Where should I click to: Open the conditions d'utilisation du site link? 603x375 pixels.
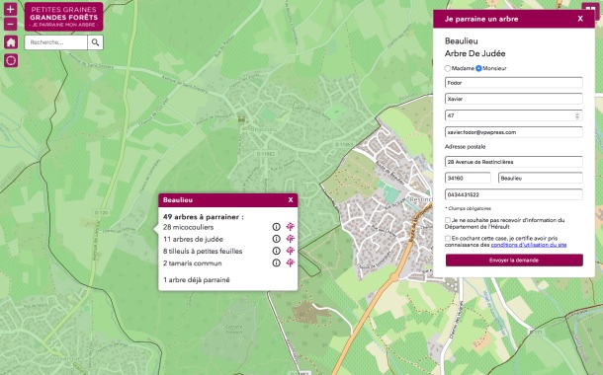point(529,245)
